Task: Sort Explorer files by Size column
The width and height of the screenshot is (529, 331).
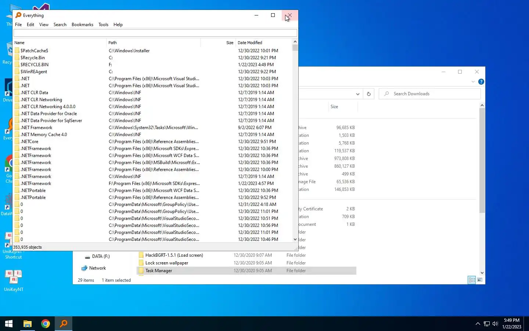Action: pos(343,107)
